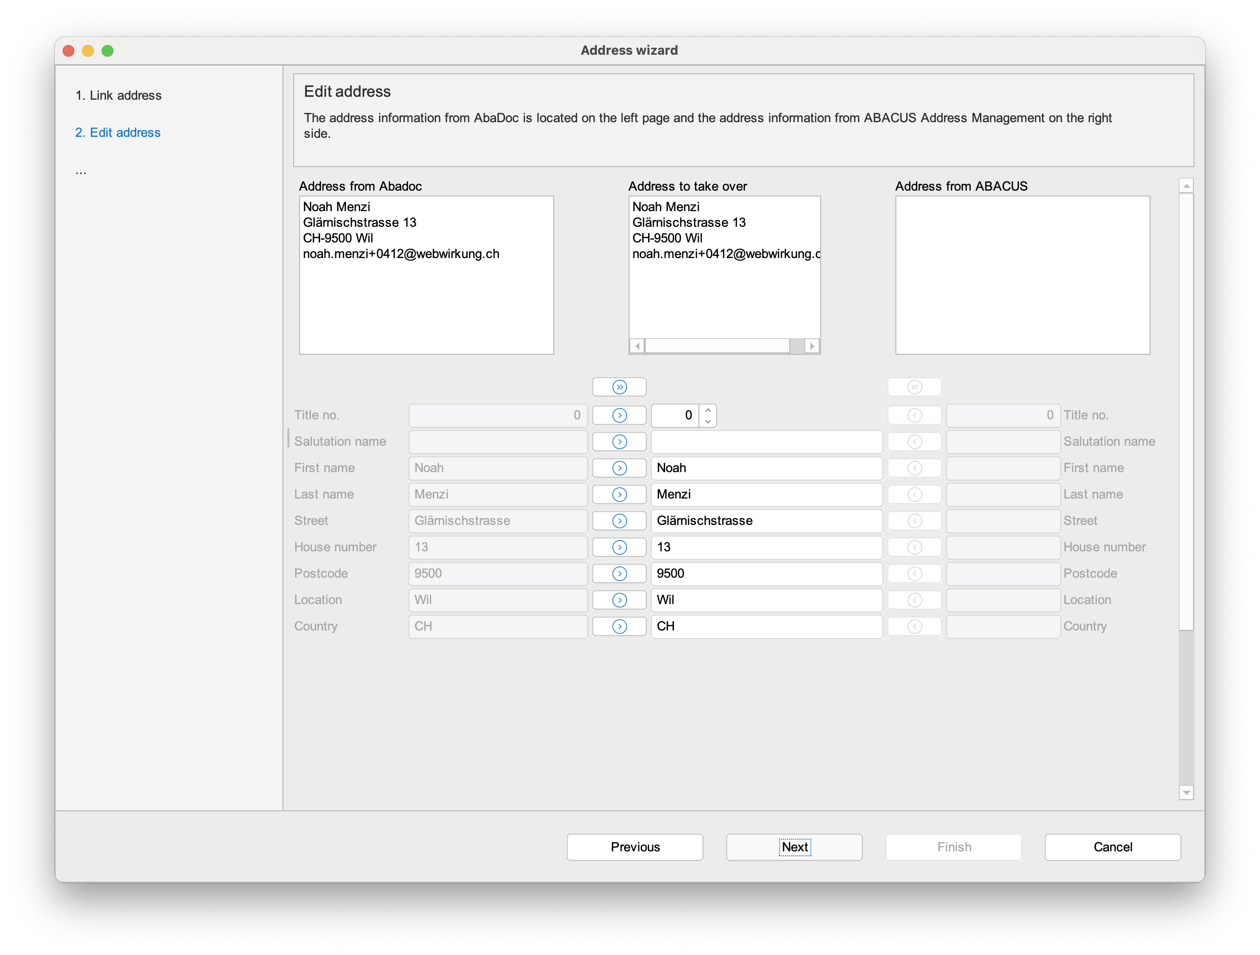The width and height of the screenshot is (1260, 955).
Task: Transfer Street value using arrow button
Action: 619,521
